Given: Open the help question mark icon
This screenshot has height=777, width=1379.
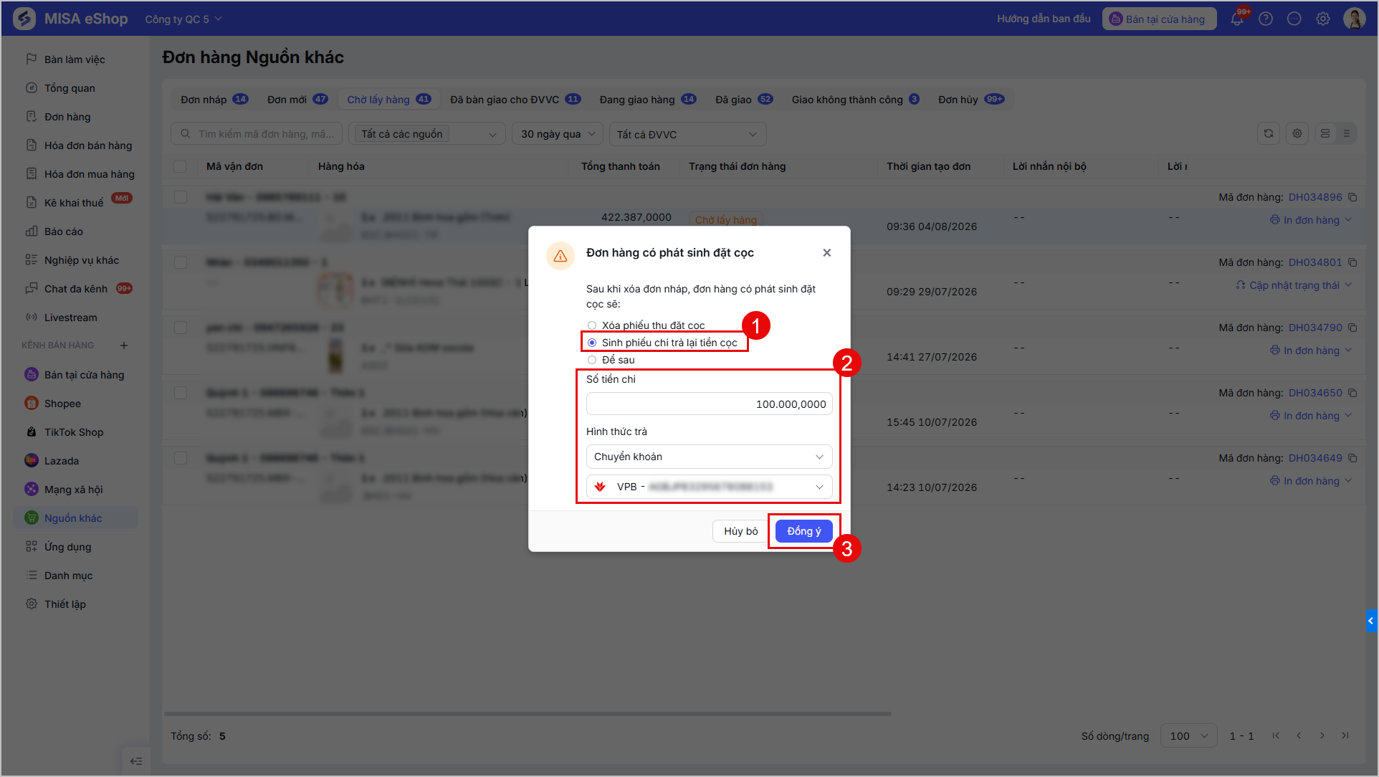Looking at the screenshot, I should 1266,19.
